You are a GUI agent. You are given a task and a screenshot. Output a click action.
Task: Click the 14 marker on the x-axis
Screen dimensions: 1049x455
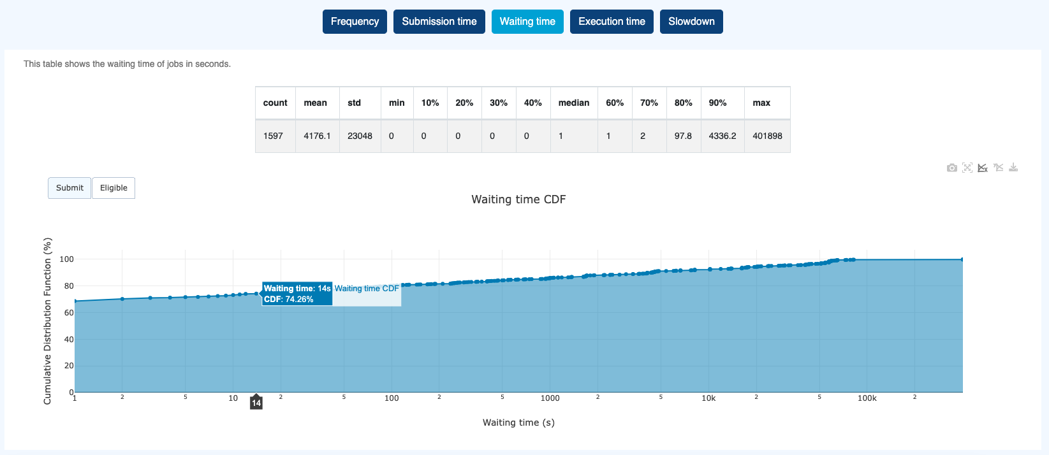point(256,403)
